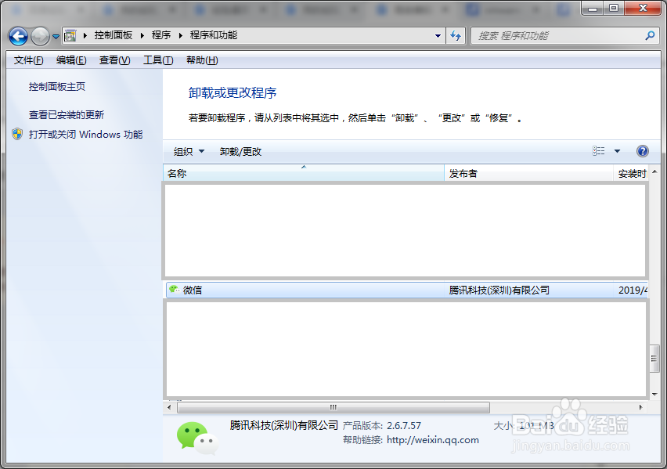This screenshot has width=667, height=469.
Task: Click the large WeChat icon in details pane
Action: [196, 437]
